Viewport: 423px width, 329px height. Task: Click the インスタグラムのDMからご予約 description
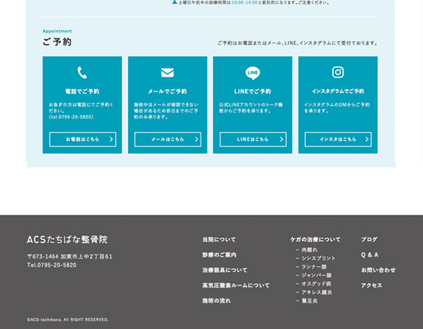coord(337,107)
